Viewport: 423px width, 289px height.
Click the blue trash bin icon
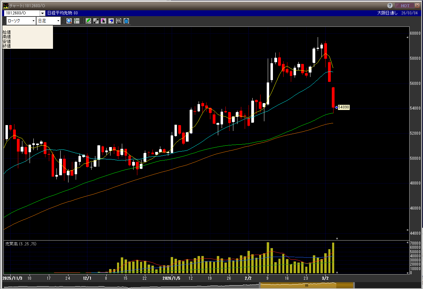pos(126,21)
